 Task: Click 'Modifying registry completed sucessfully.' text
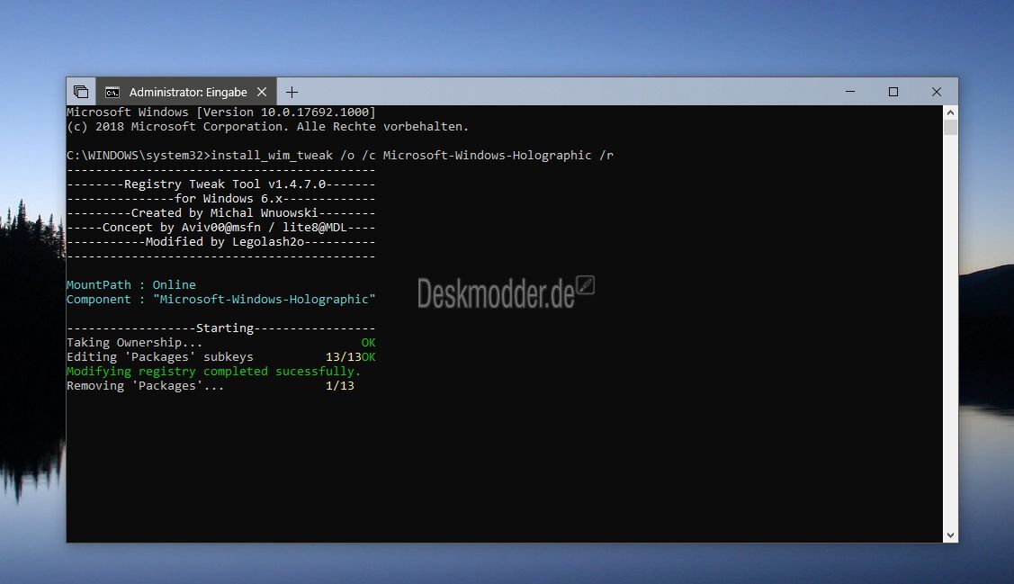tap(213, 372)
